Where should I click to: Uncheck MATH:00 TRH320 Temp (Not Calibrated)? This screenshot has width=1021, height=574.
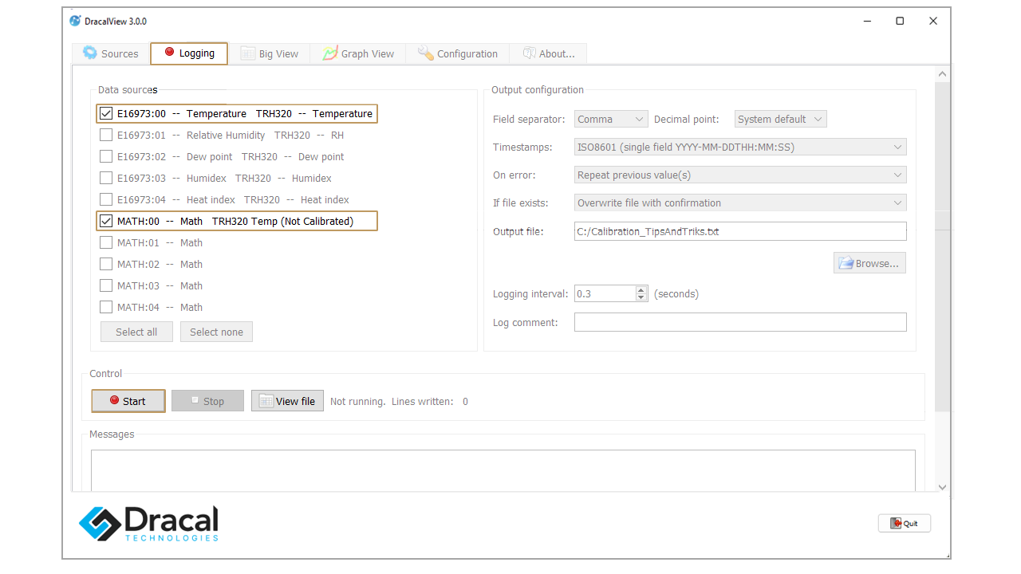[x=106, y=221]
